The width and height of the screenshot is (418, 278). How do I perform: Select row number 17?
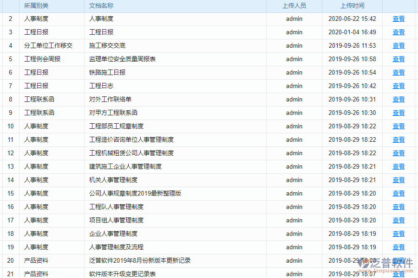click(10, 220)
